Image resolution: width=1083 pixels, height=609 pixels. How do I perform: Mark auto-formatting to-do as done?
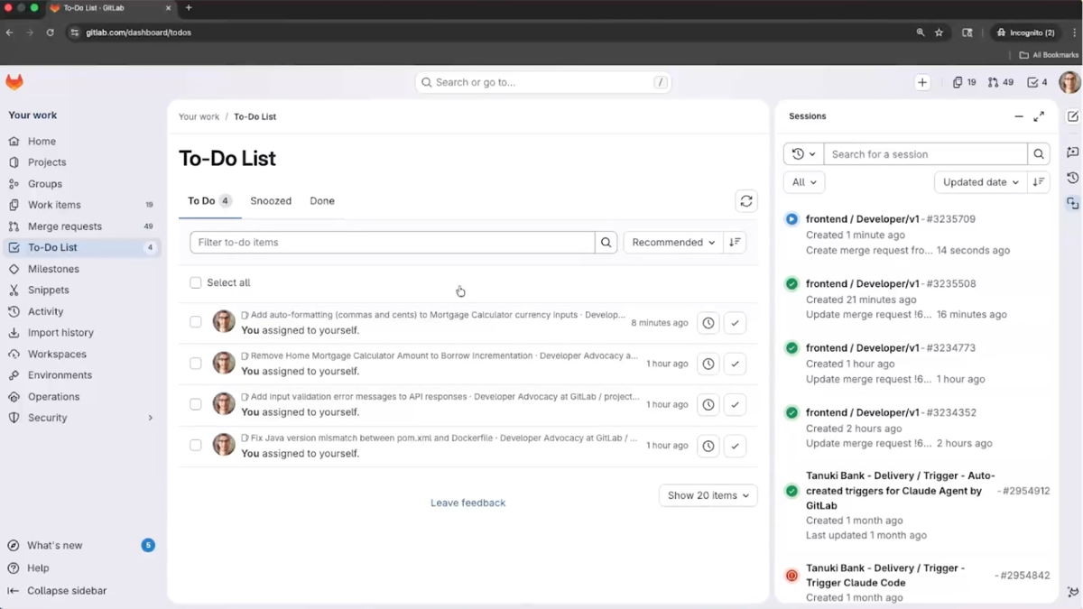(735, 323)
